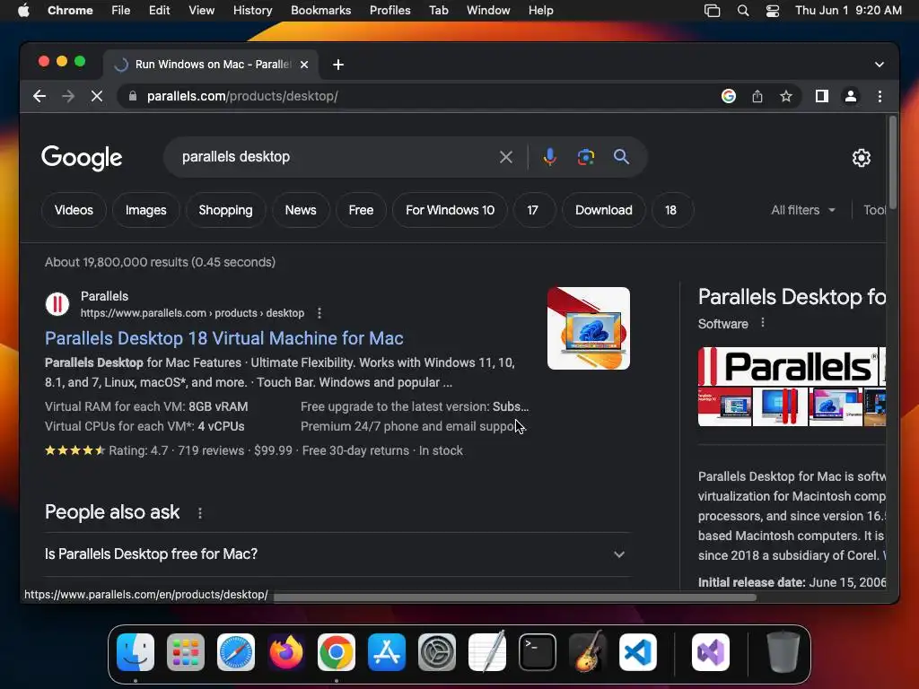Viewport: 919px width, 689px height.
Task: Search by voice microphone icon
Action: [550, 157]
